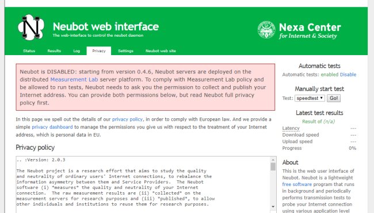Viewport: 374px width, 213px height.
Task: Click the policy textbox scroll down arrow
Action: [x=273, y=207]
